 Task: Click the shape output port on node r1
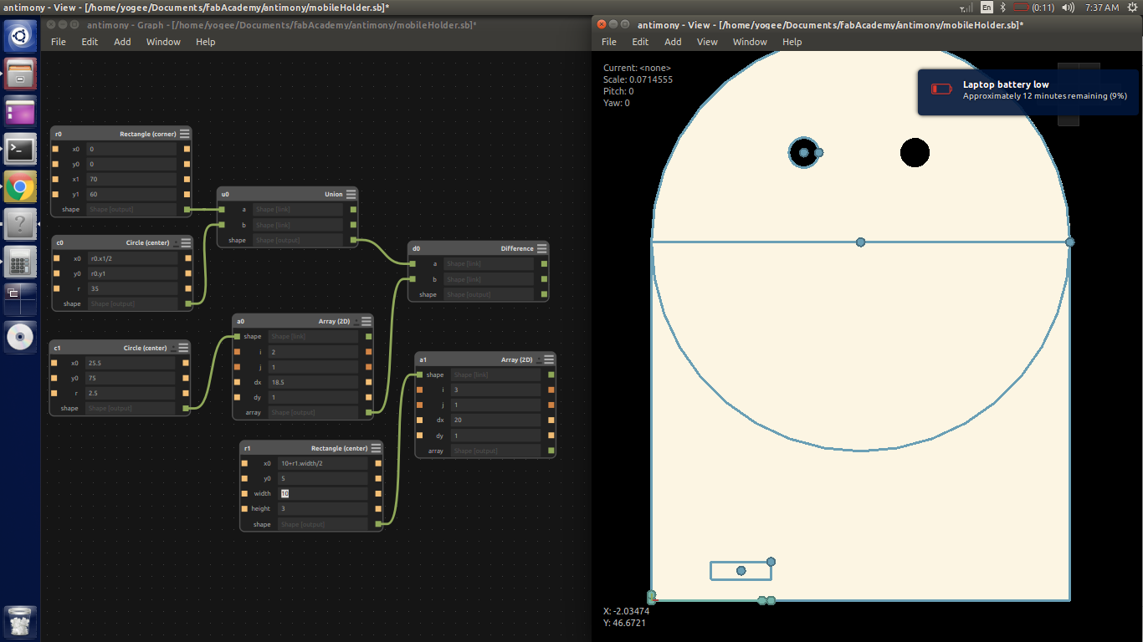pos(379,524)
